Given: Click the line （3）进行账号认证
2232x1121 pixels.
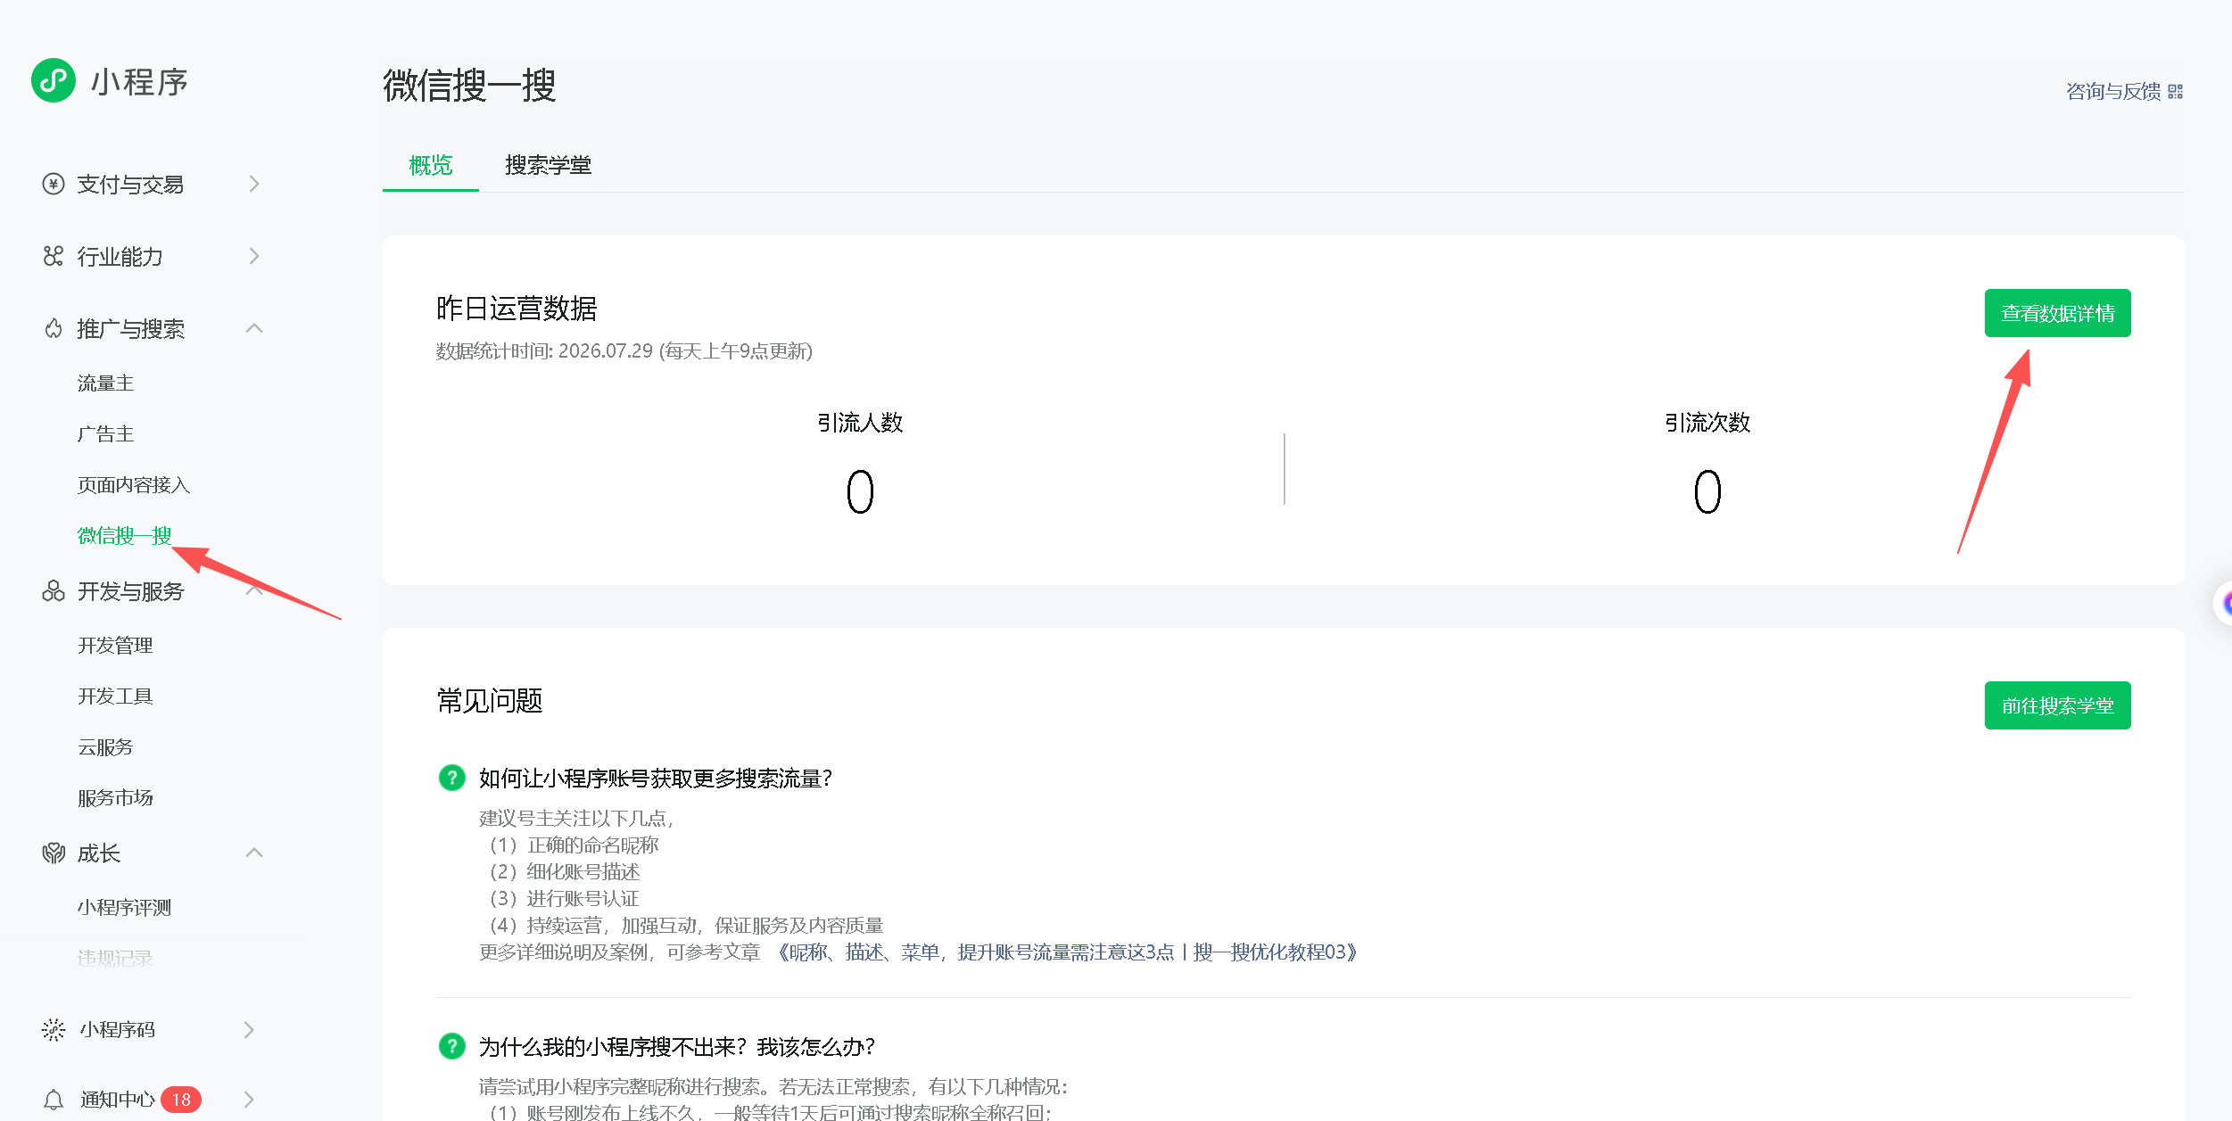Looking at the screenshot, I should [564, 898].
